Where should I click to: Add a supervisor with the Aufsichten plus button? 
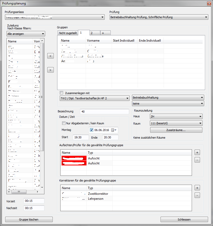pyautogui.click(x=197, y=152)
